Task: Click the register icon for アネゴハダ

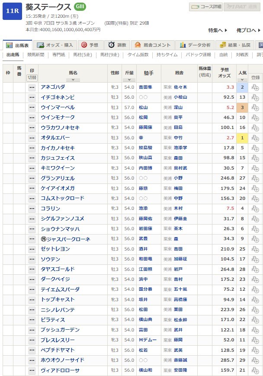Action: (x=255, y=87)
